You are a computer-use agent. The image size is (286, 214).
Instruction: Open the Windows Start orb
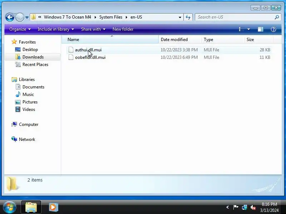click(x=10, y=207)
